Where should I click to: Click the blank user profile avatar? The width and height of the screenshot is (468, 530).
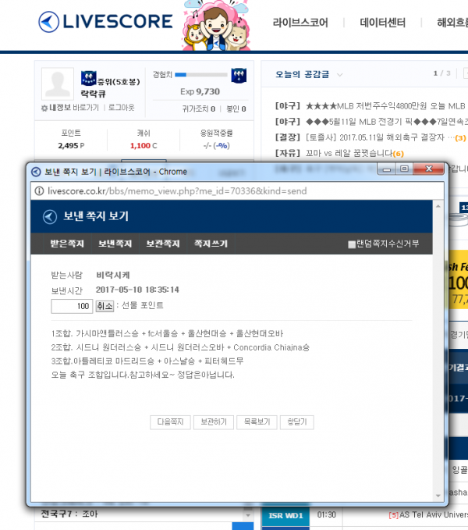pyautogui.click(x=58, y=84)
